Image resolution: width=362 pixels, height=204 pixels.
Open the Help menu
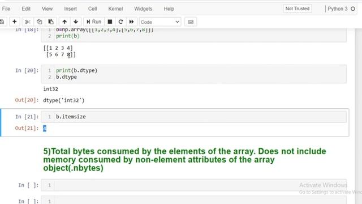pyautogui.click(x=169, y=9)
